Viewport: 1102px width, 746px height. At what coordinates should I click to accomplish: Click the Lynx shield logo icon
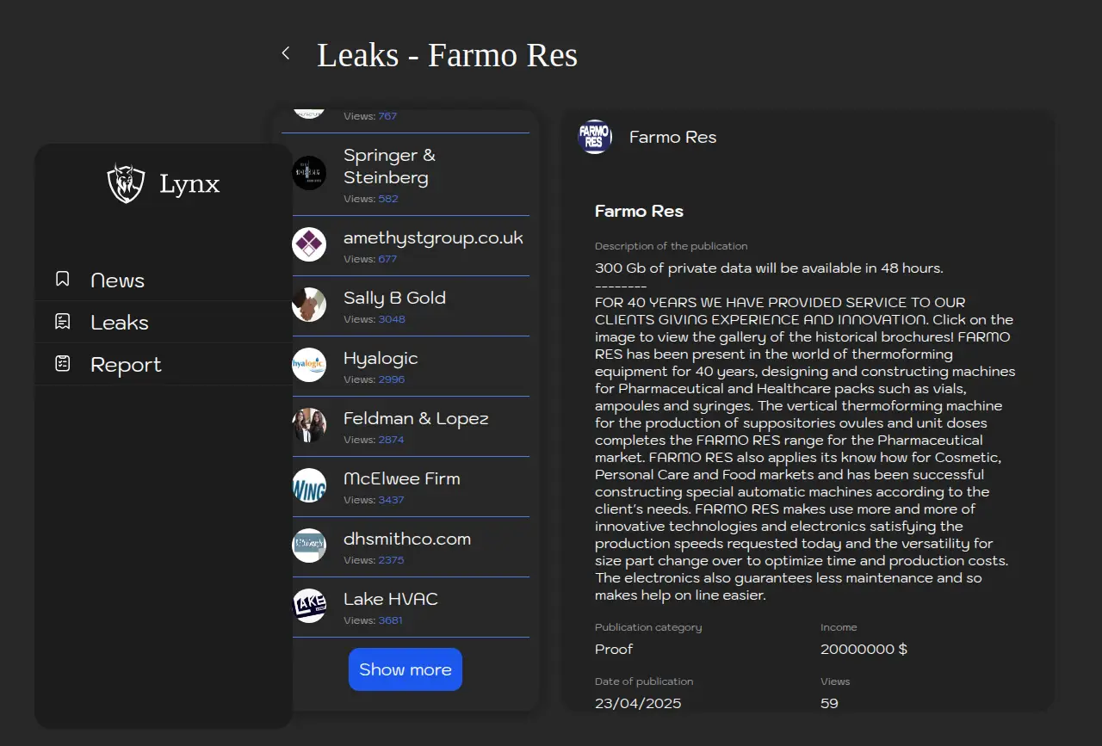[126, 183]
